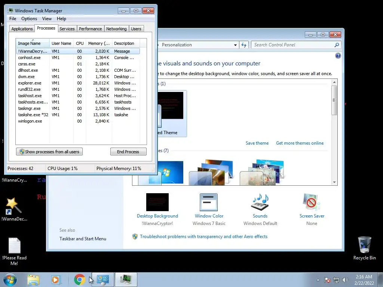Click the Action Center flag tray icon
The image size is (383, 287).
point(327,280)
